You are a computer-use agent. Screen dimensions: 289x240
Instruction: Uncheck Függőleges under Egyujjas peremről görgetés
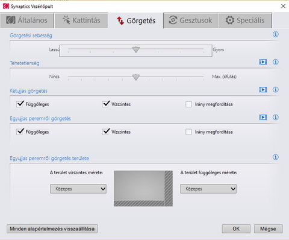[20, 132]
